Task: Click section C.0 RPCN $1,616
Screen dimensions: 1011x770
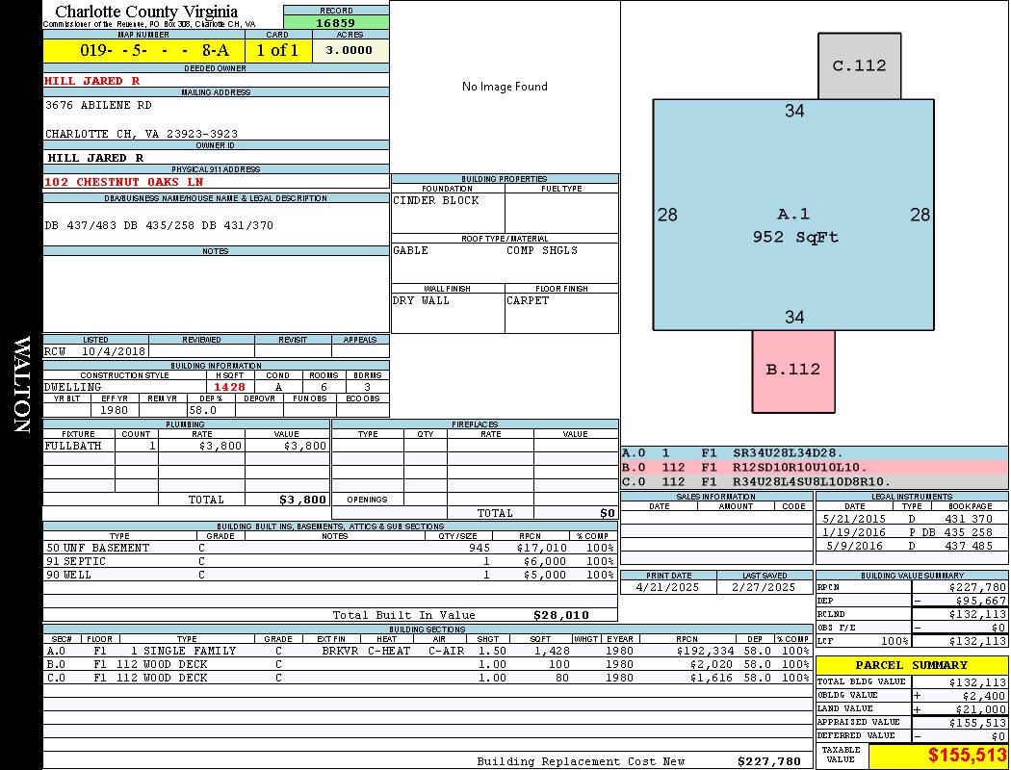Action: (712, 678)
